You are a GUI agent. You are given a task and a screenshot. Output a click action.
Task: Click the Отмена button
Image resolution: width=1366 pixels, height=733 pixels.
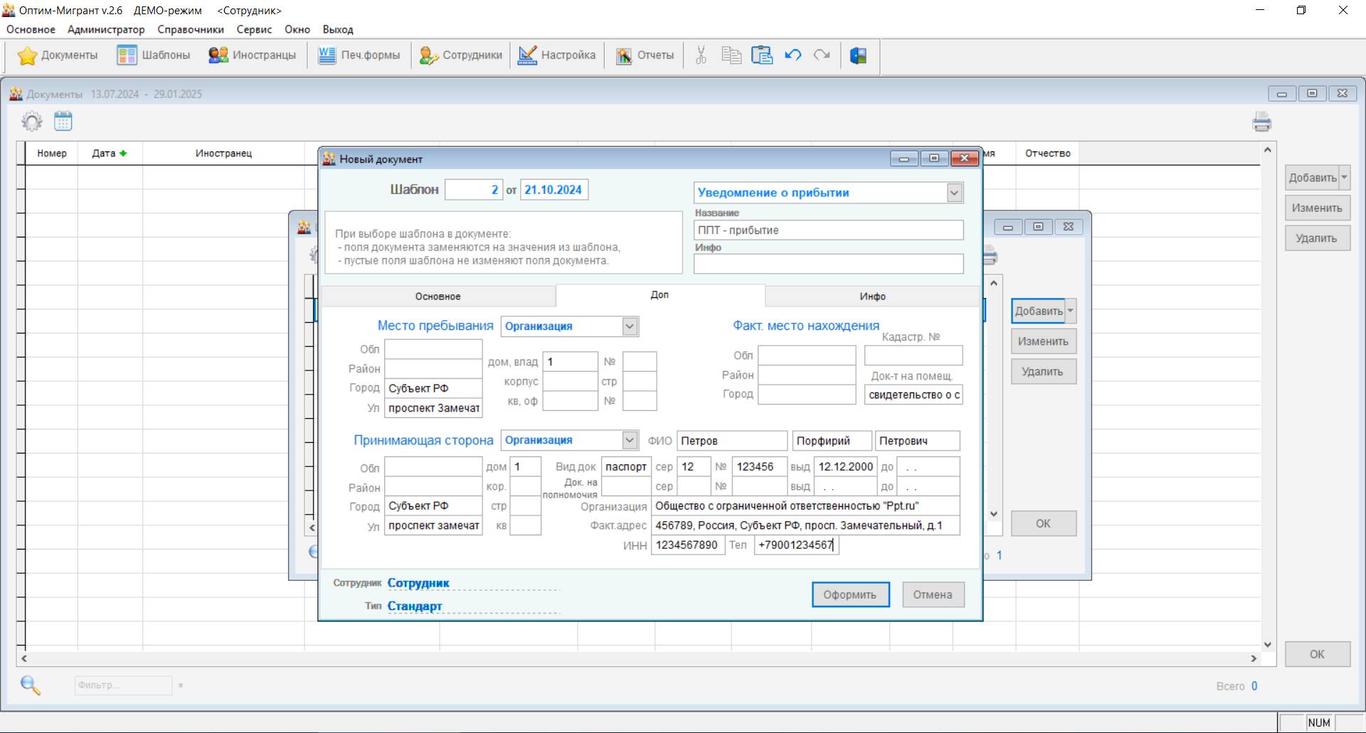click(x=933, y=594)
